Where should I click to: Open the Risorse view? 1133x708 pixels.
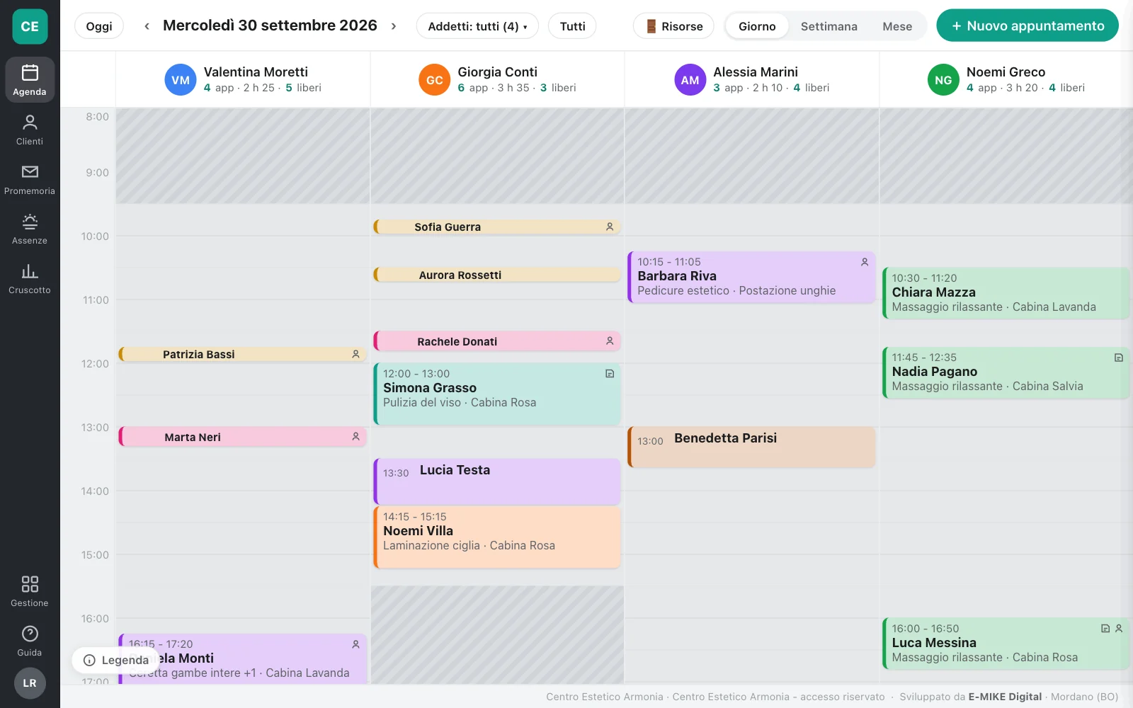tap(673, 26)
